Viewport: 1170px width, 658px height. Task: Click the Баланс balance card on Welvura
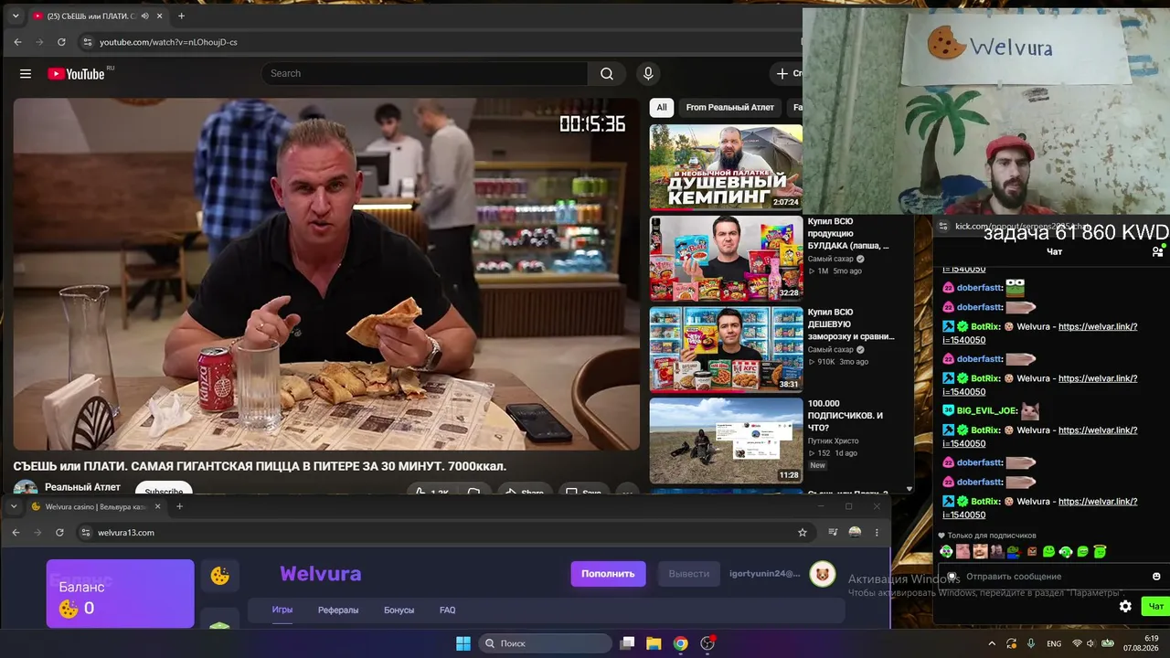click(121, 594)
